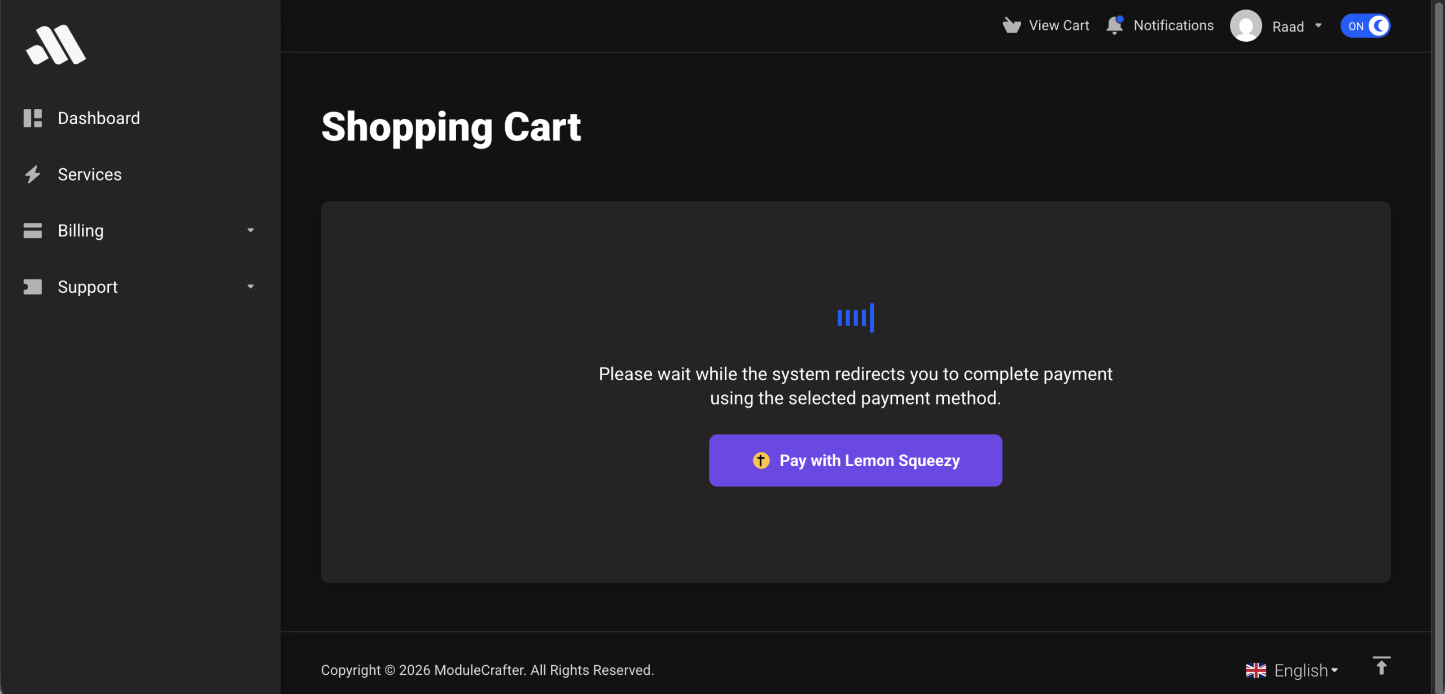Click the Dashboard grid icon

[x=33, y=118]
